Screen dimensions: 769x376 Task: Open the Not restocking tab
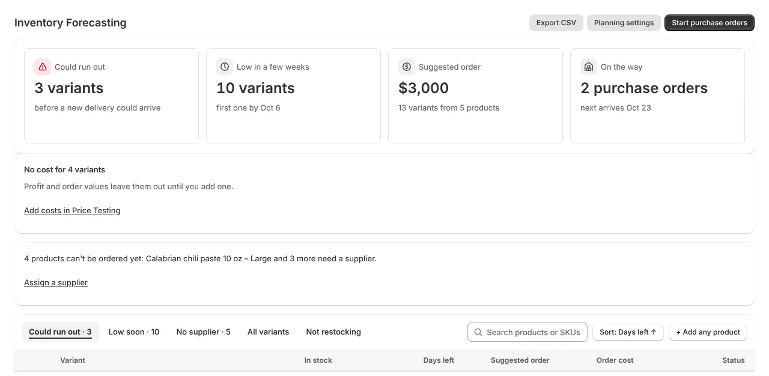click(x=333, y=332)
